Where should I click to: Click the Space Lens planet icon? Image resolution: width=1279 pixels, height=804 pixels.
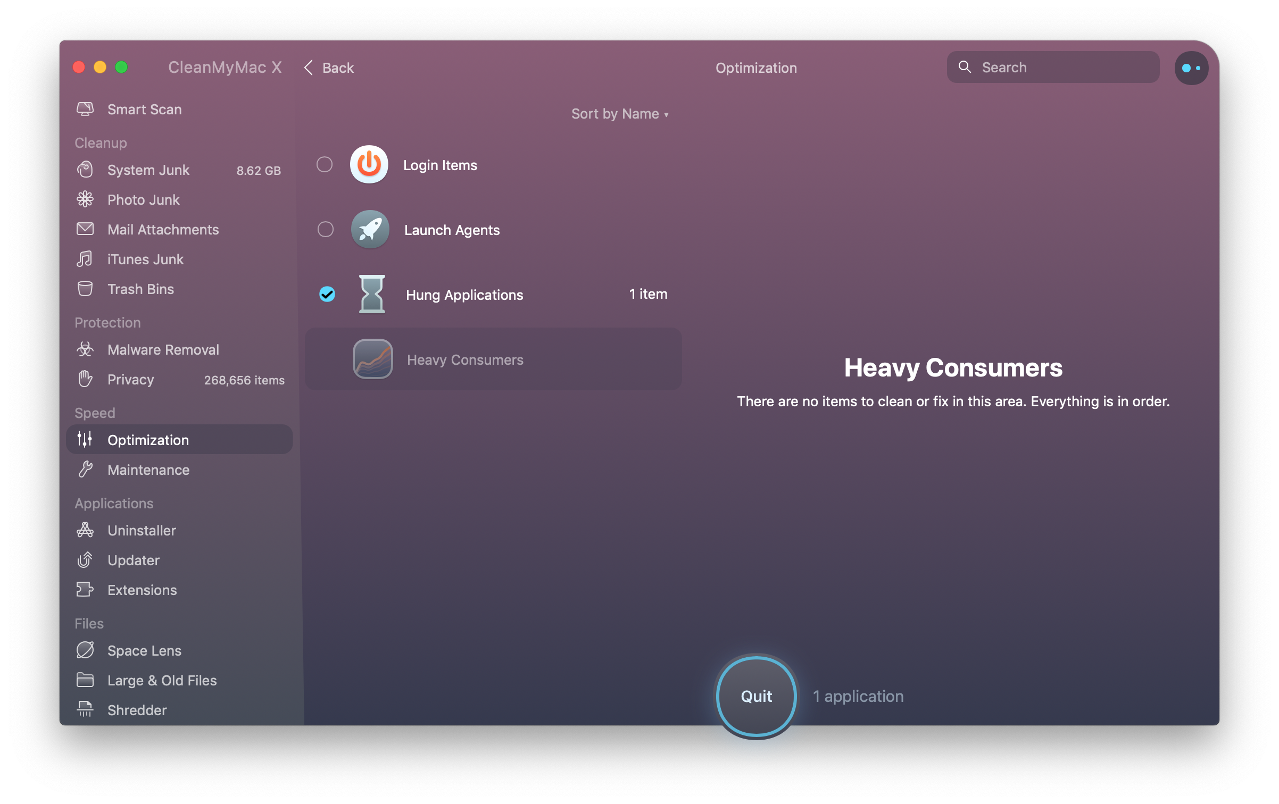(85, 650)
